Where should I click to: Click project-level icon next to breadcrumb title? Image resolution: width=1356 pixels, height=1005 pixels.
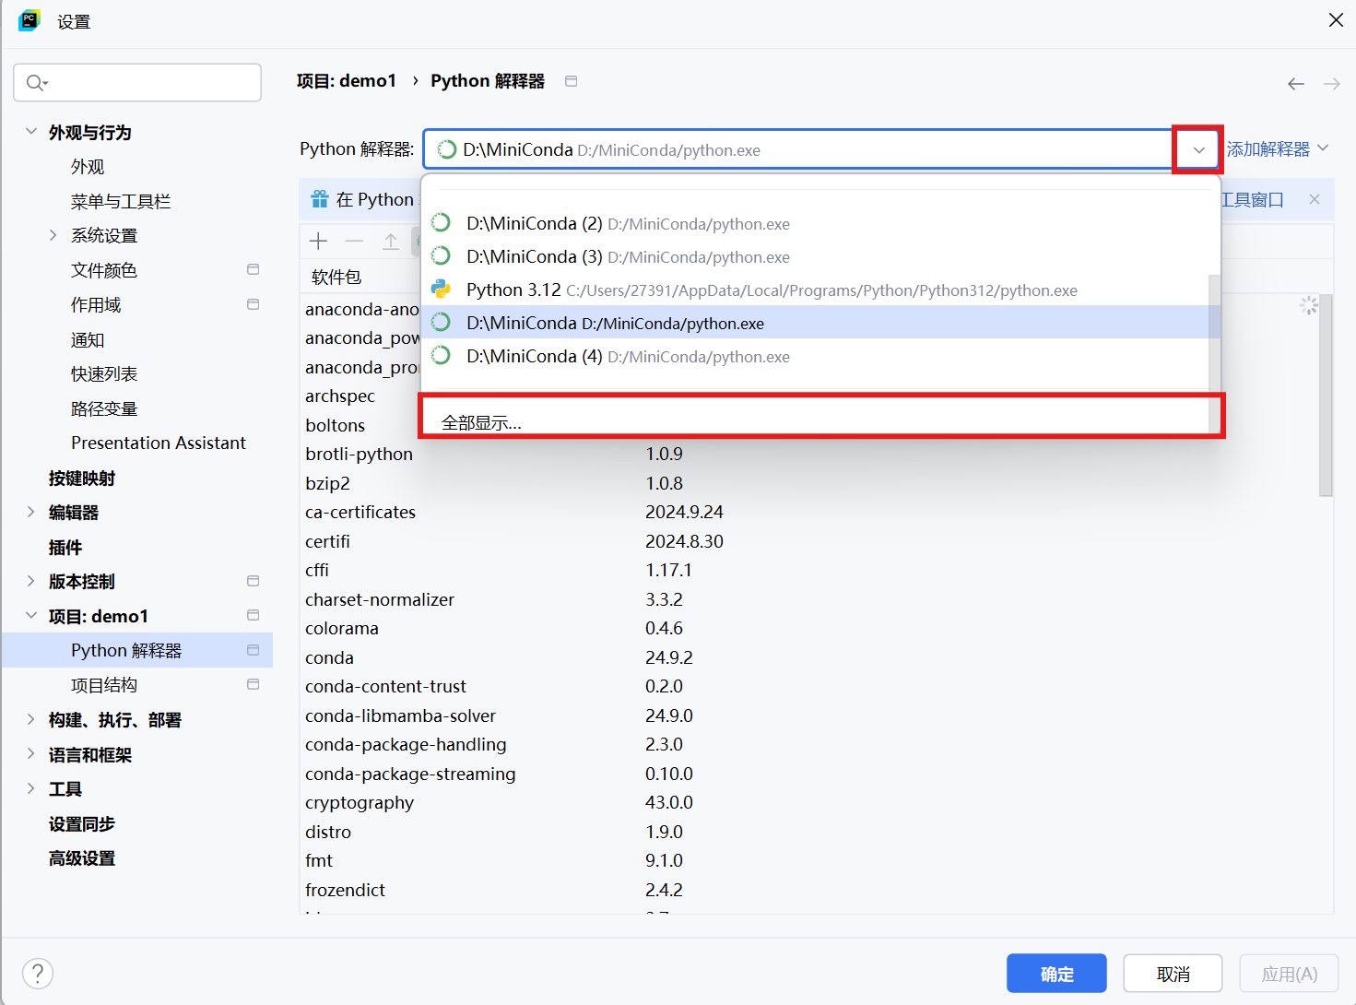pos(571,81)
